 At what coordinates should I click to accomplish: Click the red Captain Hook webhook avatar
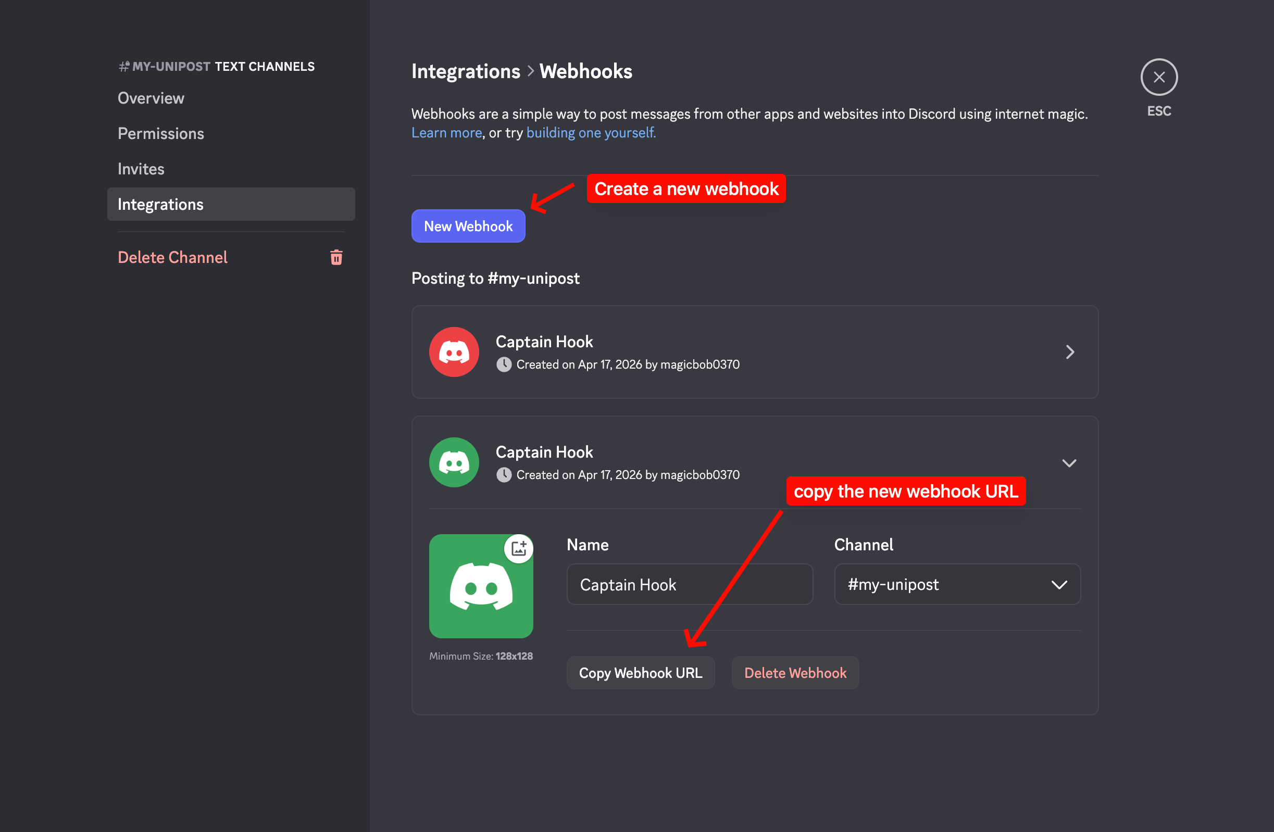454,352
